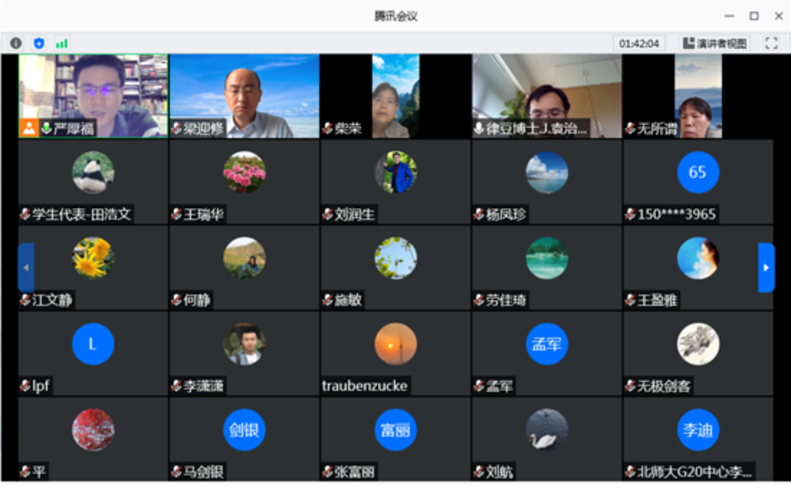
Task: Go to next page of participants
Action: point(766,268)
